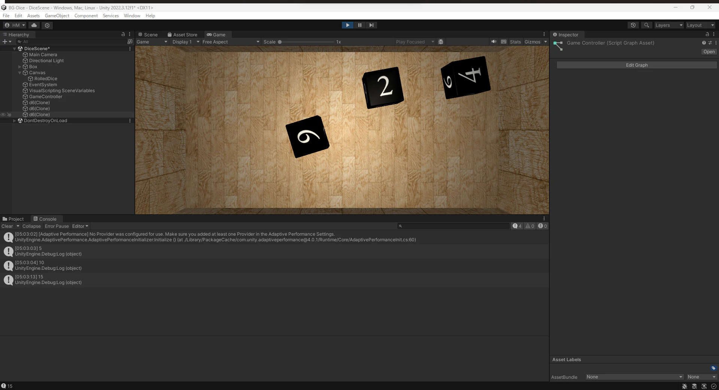
Task: Click the Hierarchy add object plus button
Action: pyautogui.click(x=5, y=42)
